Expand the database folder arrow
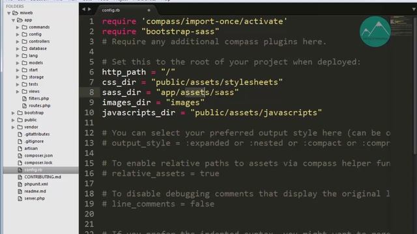417x234 pixels. point(18,49)
